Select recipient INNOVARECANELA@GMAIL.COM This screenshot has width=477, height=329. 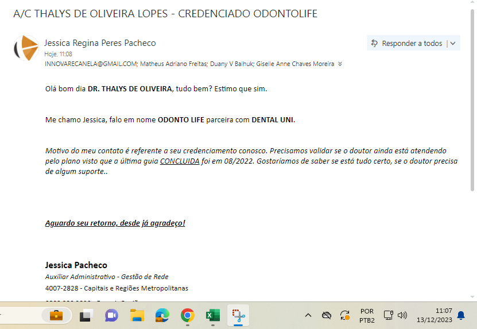[x=91, y=64]
